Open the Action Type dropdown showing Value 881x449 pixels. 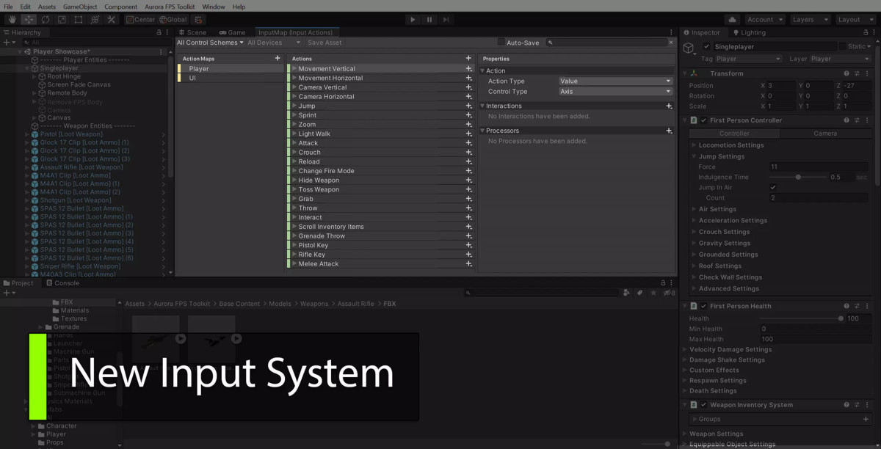coord(615,80)
